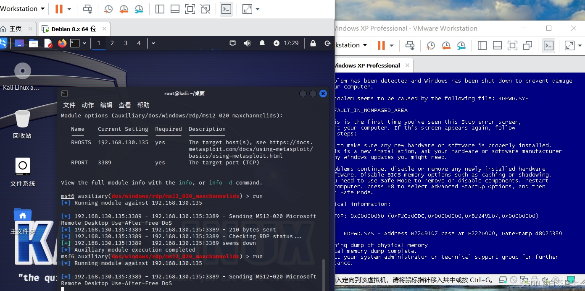Open the 文件 menu in terminal
This screenshot has width=585, height=291.
tap(69, 105)
